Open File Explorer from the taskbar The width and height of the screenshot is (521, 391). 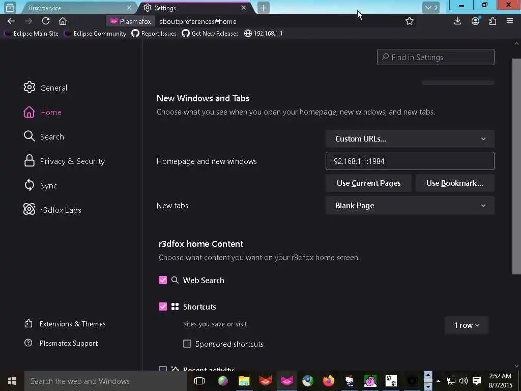[x=244, y=381]
